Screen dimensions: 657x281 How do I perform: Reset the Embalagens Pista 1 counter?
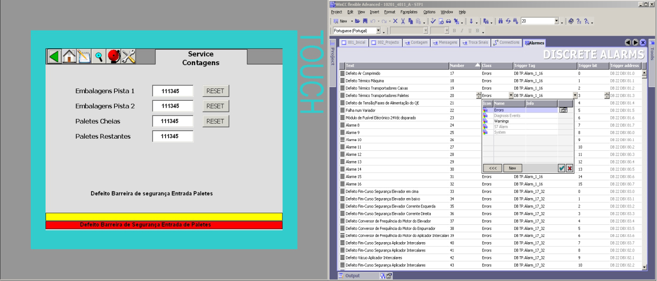pyautogui.click(x=215, y=91)
